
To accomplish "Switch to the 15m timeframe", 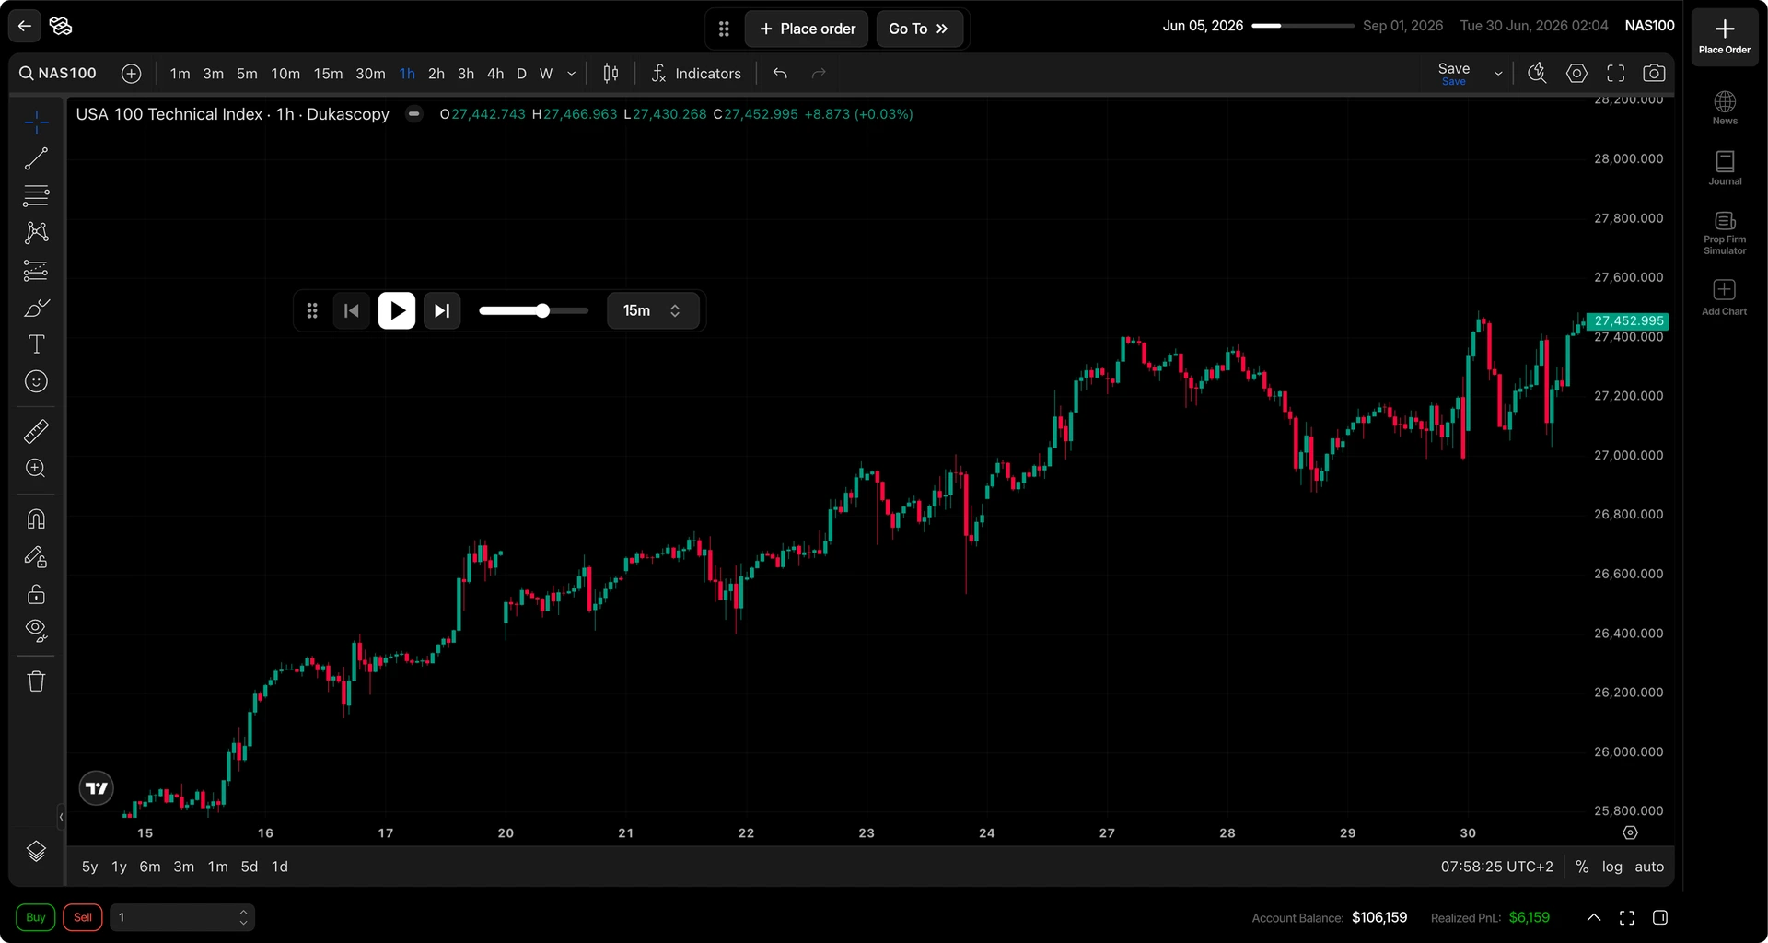I will click(x=328, y=74).
